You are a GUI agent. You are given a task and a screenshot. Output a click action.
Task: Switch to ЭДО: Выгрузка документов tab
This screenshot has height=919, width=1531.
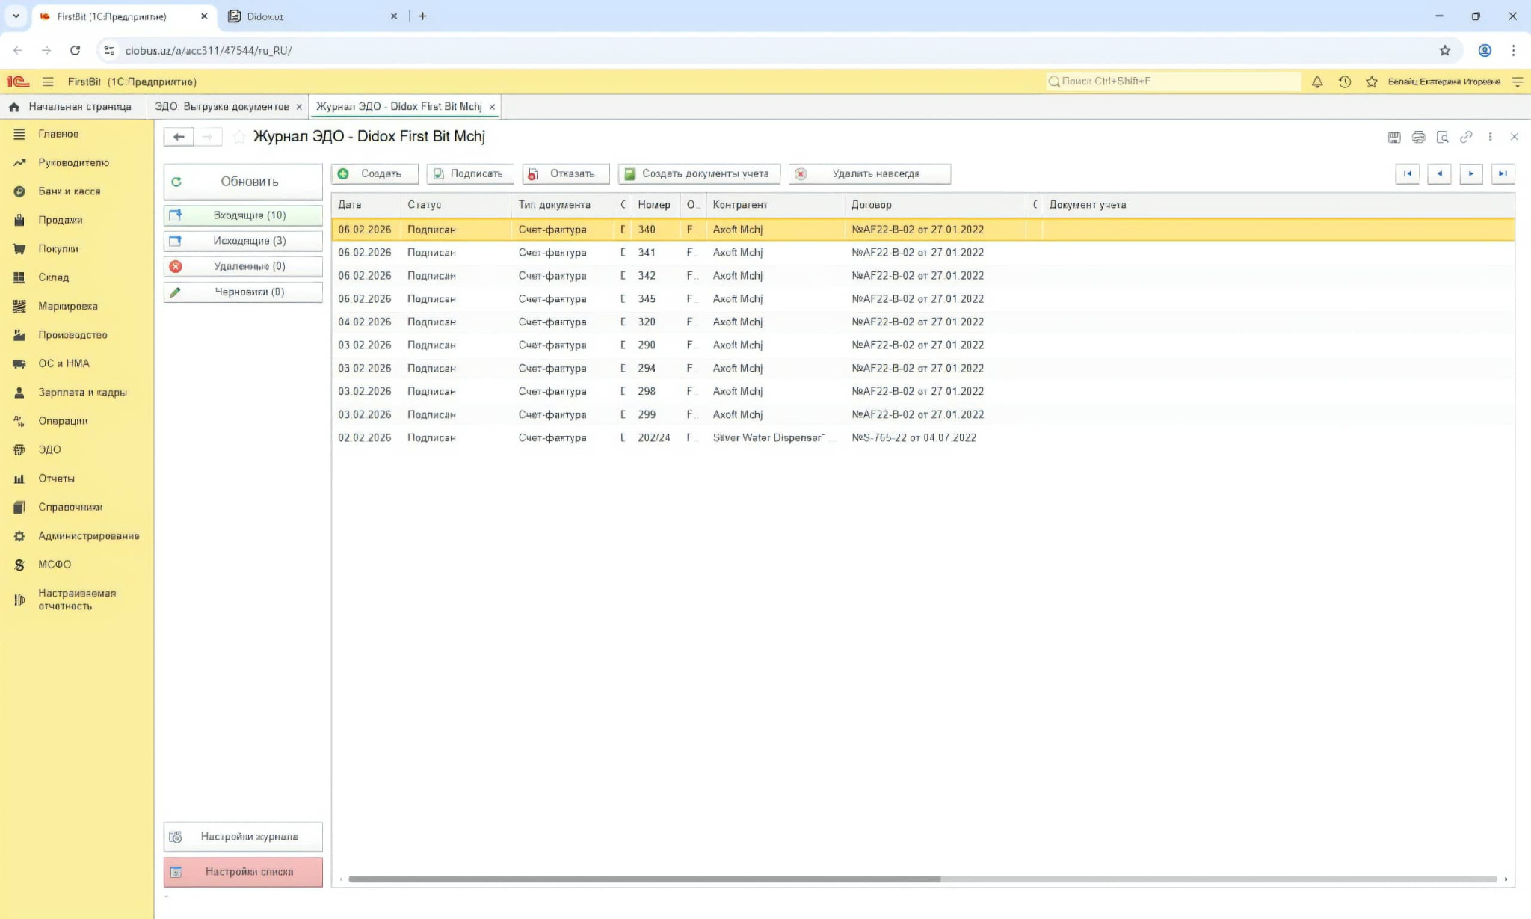pyautogui.click(x=222, y=107)
